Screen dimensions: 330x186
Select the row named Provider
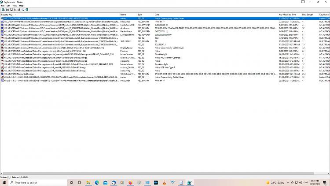tap(165, 51)
